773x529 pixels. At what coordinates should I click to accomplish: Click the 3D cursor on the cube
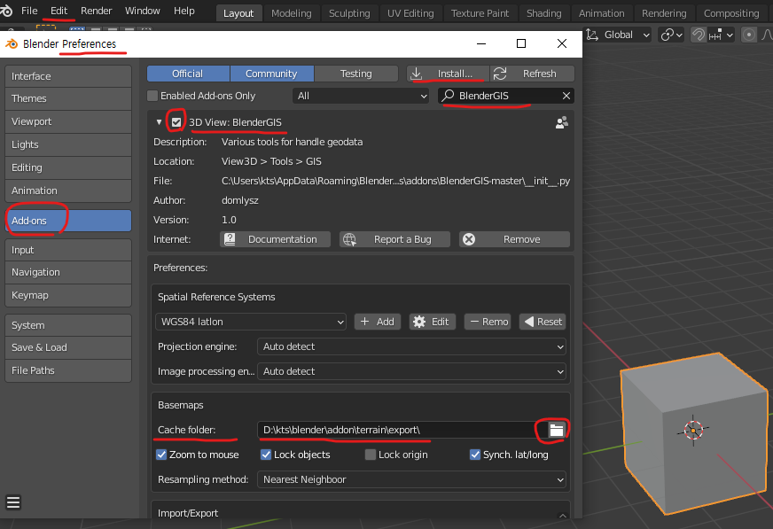pos(693,431)
